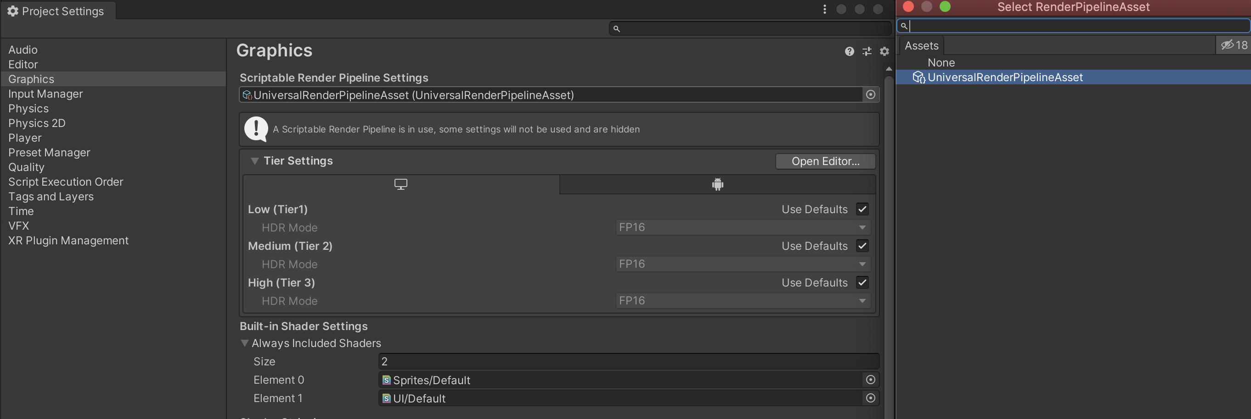Click the UniversalRenderPipelineAsset icon in picker list
This screenshot has width=1251, height=419.
(919, 77)
